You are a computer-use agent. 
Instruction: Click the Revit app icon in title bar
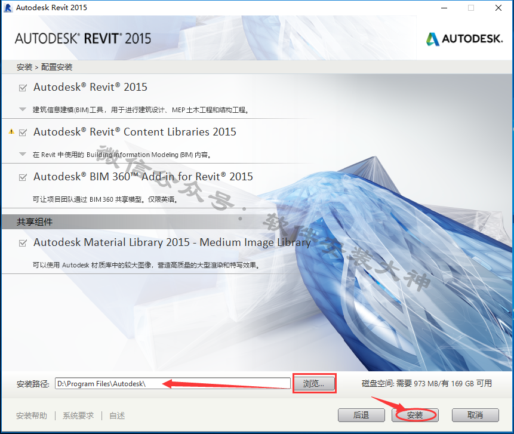click(x=8, y=8)
